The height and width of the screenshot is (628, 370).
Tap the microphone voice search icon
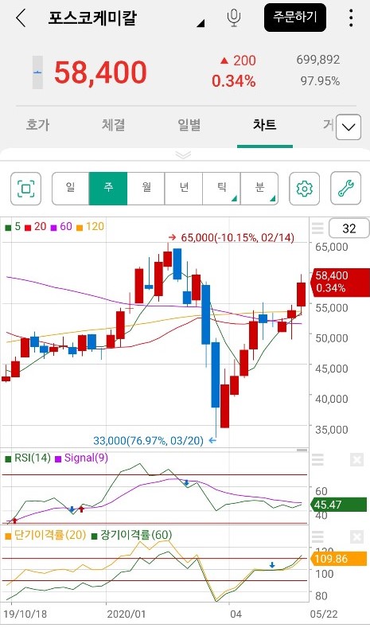pos(234,18)
